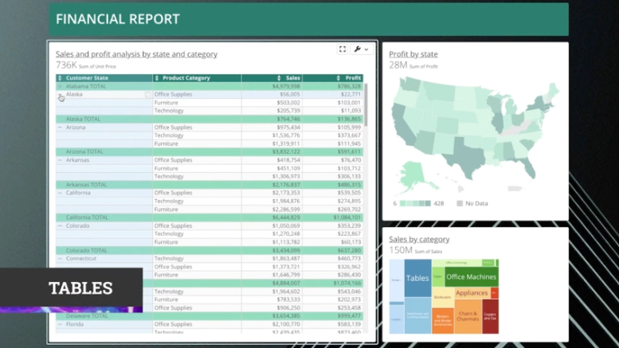Select the Tables block in treemap
Screen dimensions: 619x348
click(417, 279)
